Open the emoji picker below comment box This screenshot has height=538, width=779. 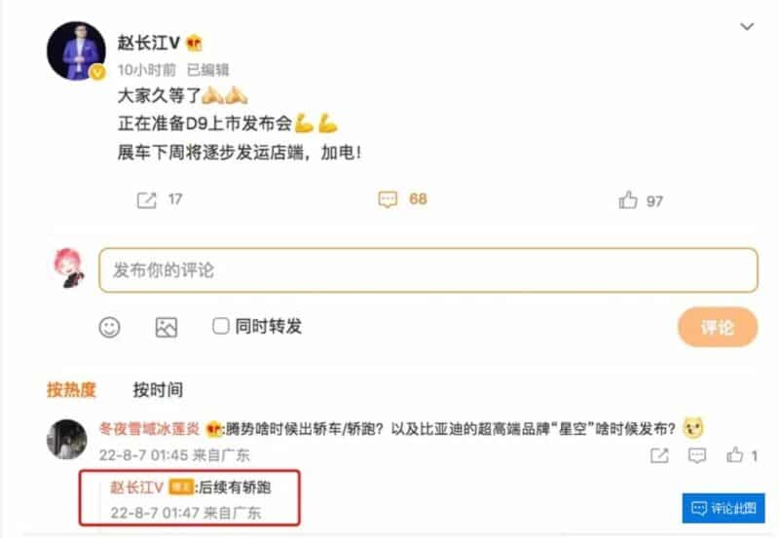point(109,327)
